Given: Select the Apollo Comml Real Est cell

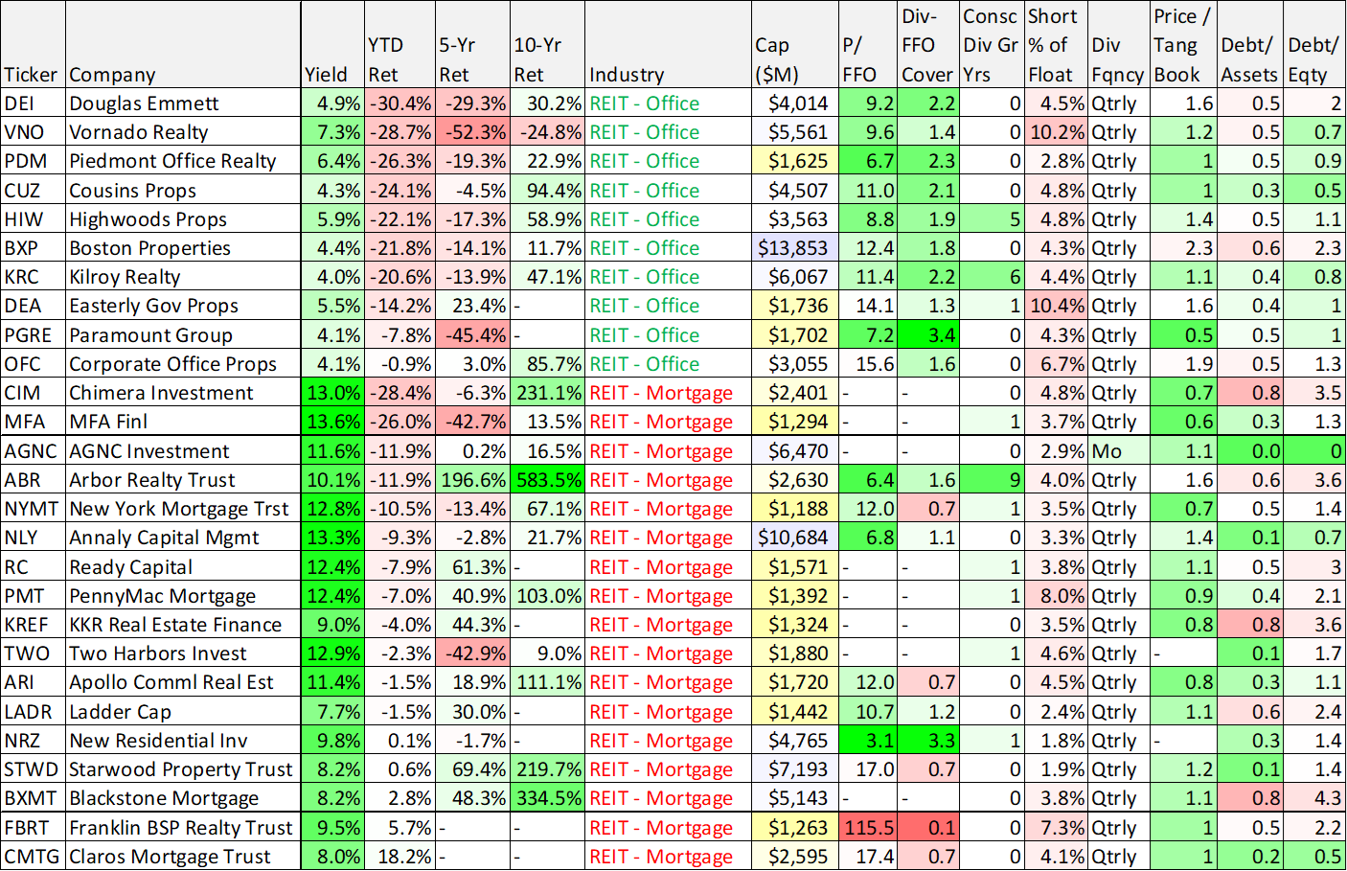Looking at the screenshot, I should [183, 682].
